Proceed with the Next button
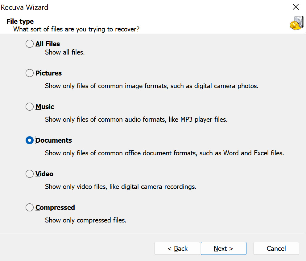Screen dimensions: 306x261 tap(223, 248)
